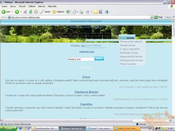Switch to Doručená pošta taskbar window
The image size is (175, 131).
[x=45, y=128]
